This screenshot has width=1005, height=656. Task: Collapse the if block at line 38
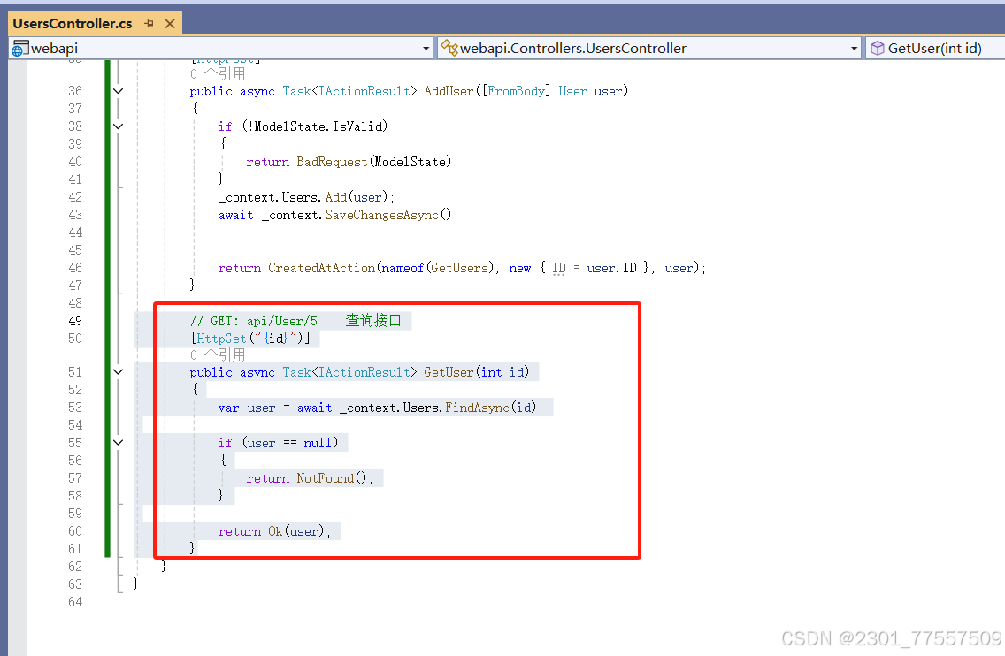118,126
